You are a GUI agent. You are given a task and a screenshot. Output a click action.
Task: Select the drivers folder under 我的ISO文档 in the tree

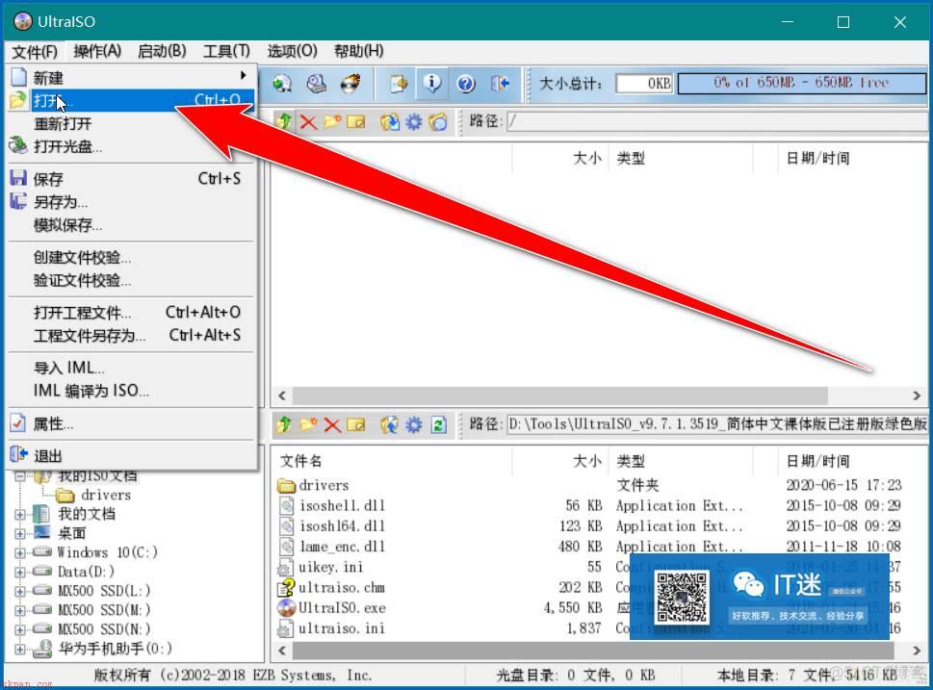click(x=93, y=495)
